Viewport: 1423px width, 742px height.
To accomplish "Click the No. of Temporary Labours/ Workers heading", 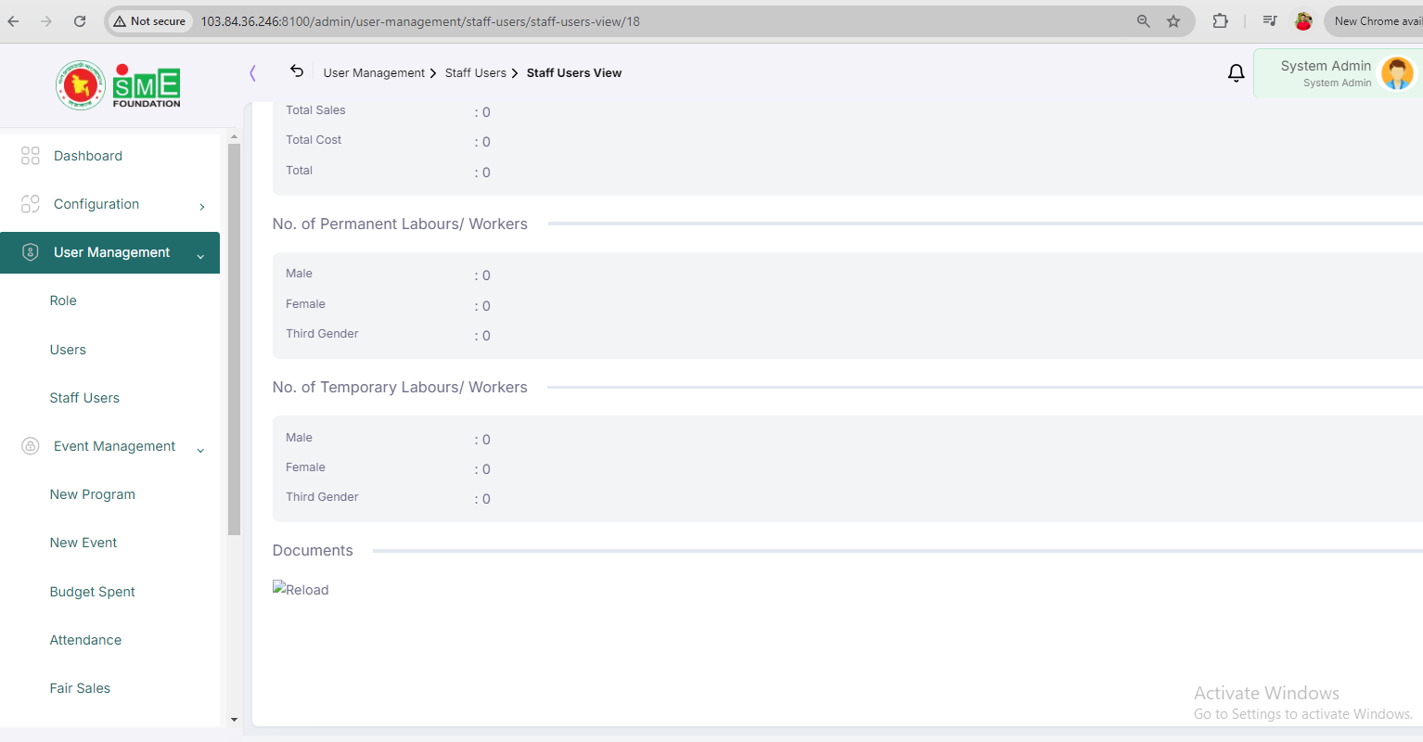I will tap(400, 387).
